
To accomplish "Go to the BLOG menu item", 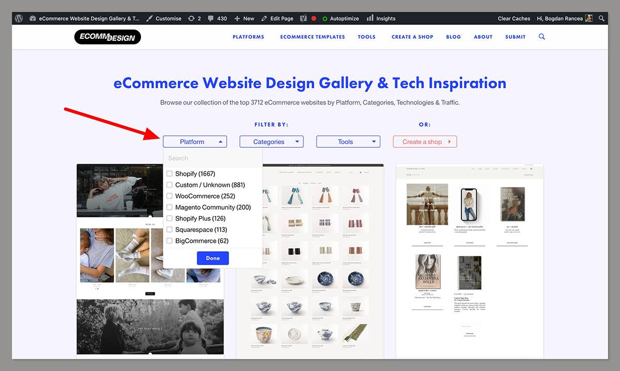I will click(453, 37).
